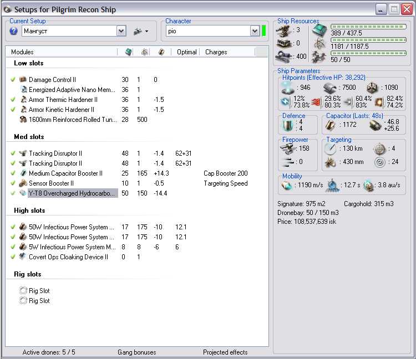Click the Rig slots group header

(x=28, y=274)
